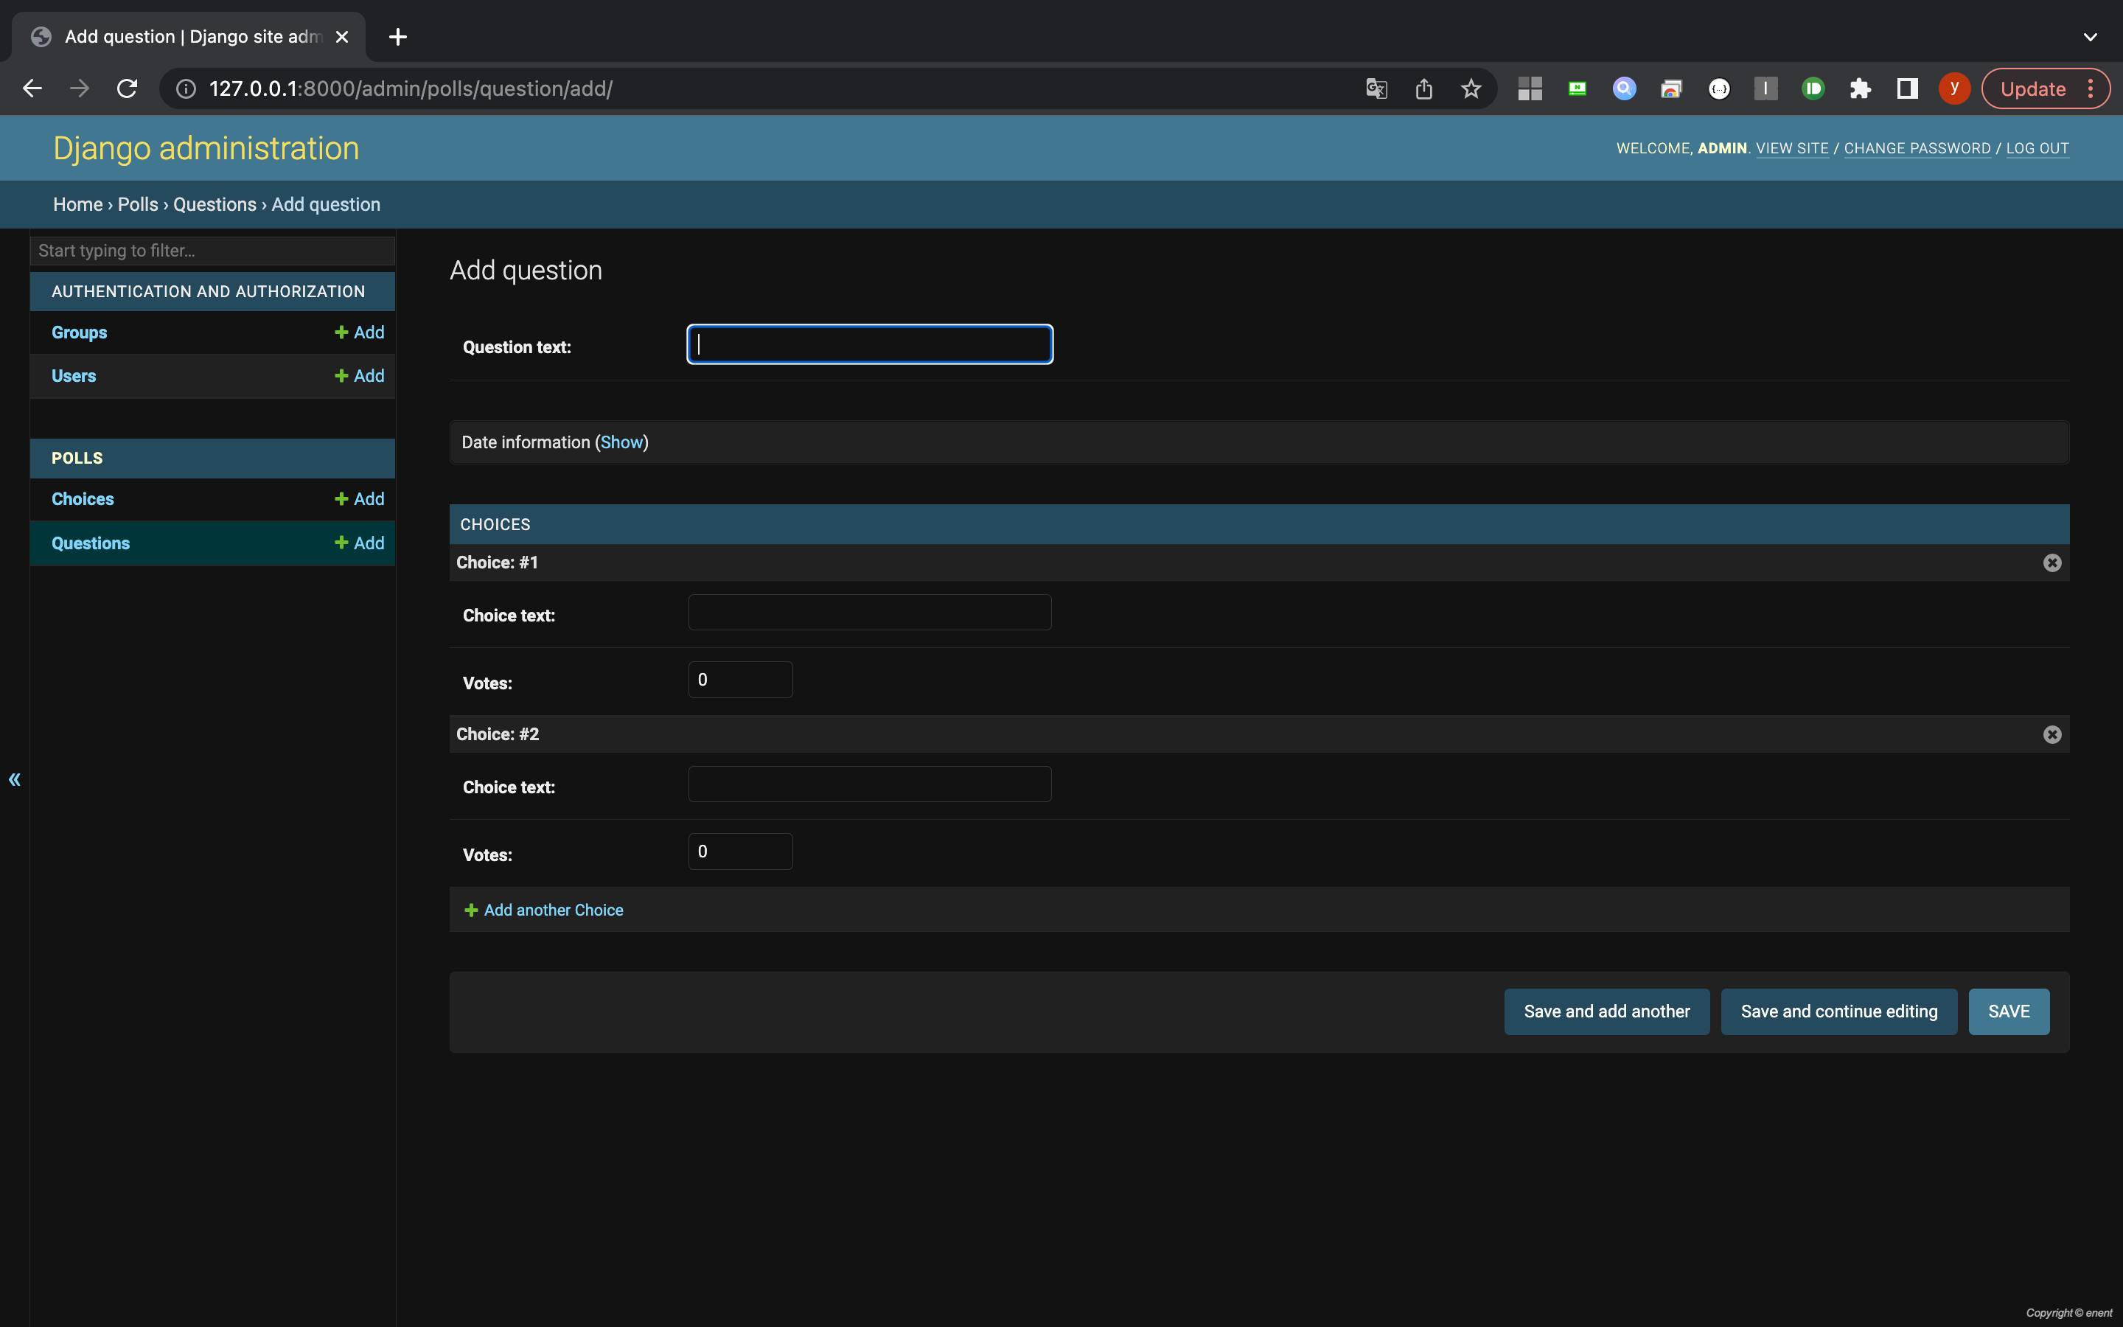Click the Save and continue editing button
Image resolution: width=2123 pixels, height=1327 pixels.
point(1838,1011)
